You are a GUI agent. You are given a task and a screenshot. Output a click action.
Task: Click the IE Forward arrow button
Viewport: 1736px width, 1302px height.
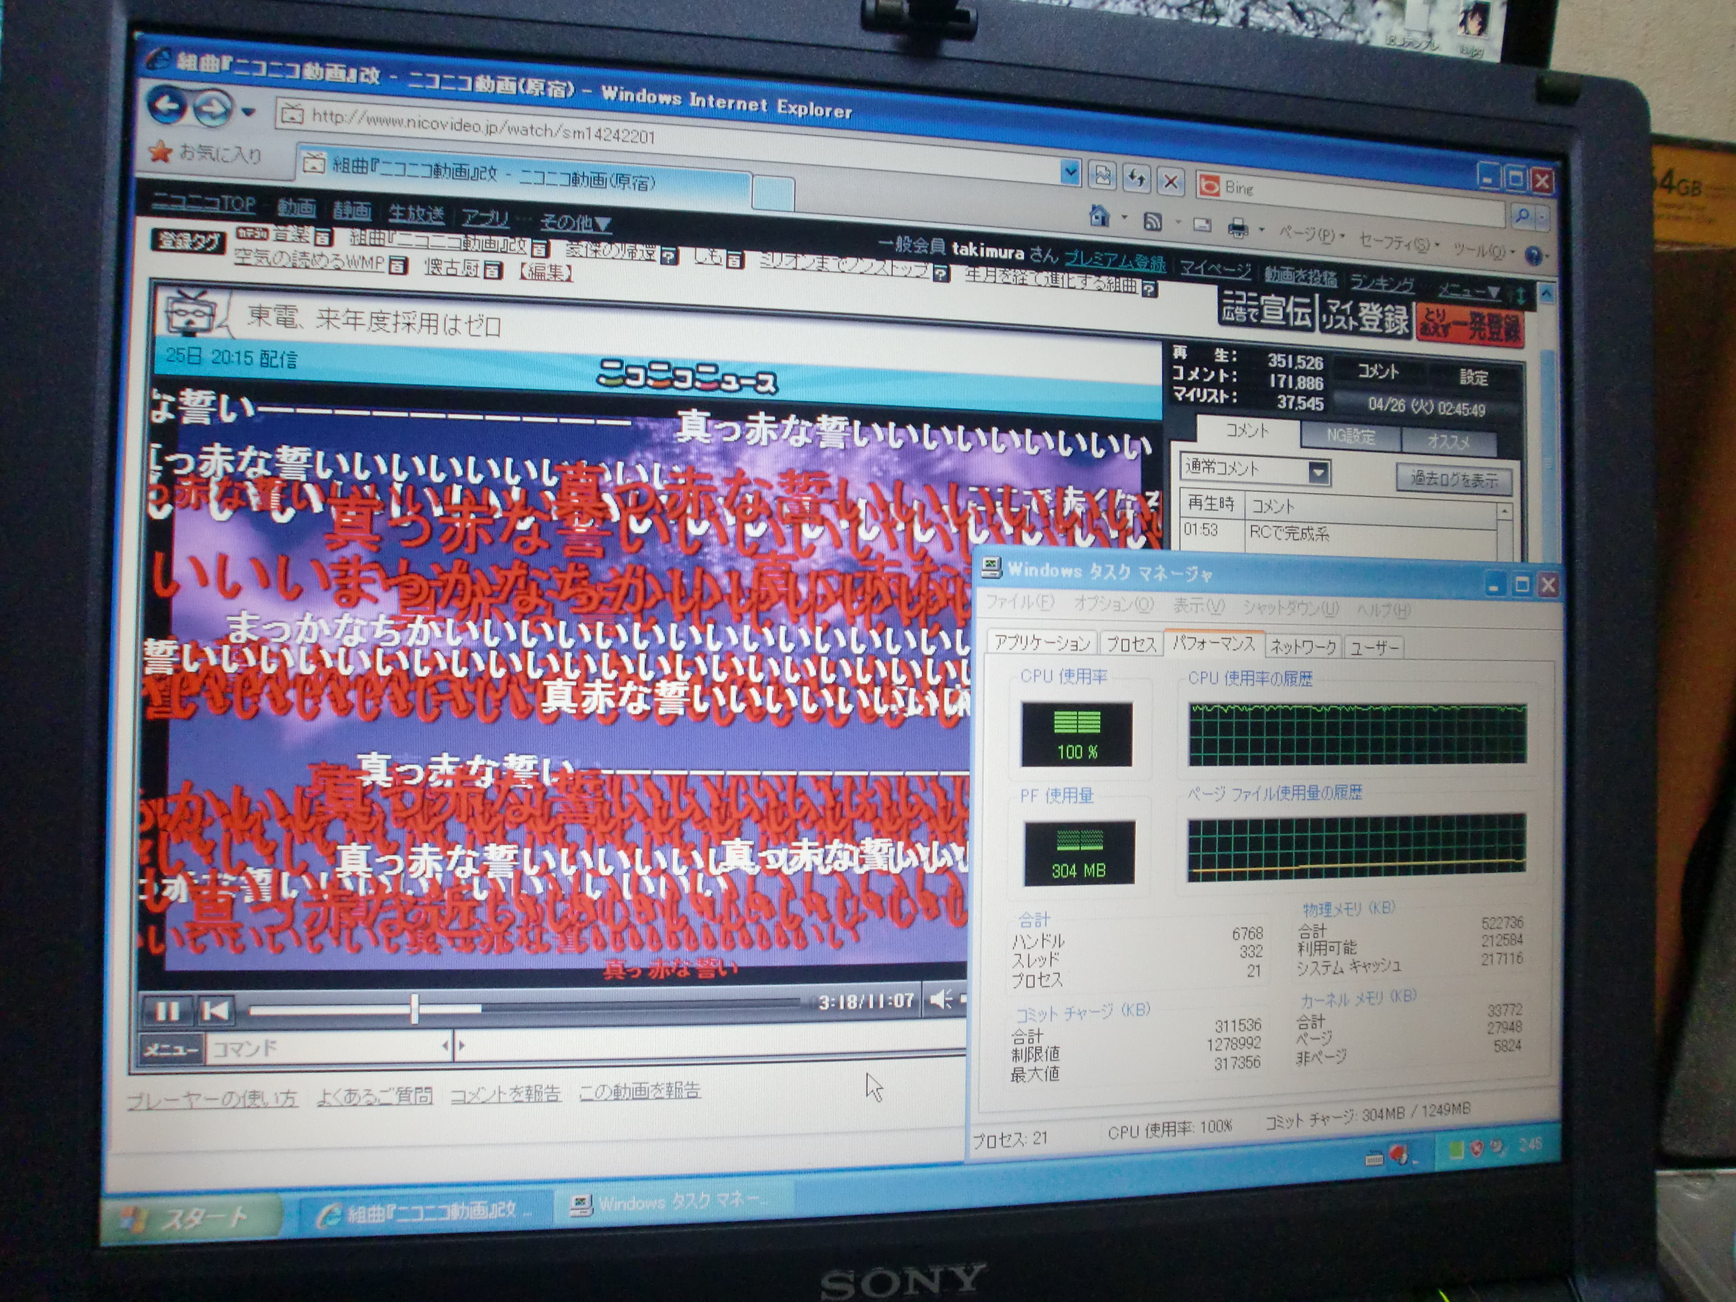[212, 108]
